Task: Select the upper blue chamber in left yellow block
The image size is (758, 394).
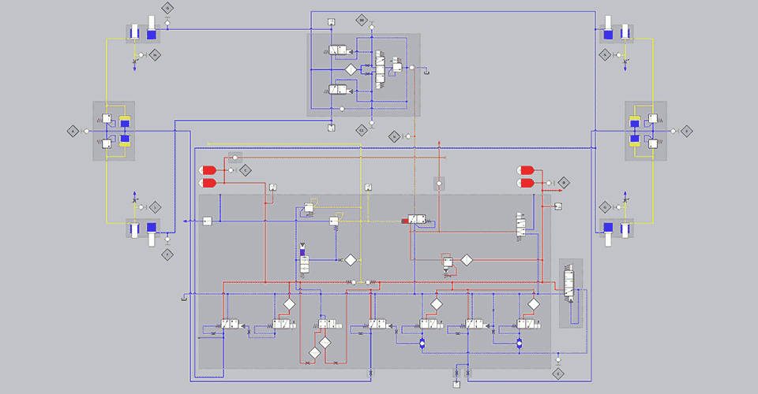Action: click(124, 123)
